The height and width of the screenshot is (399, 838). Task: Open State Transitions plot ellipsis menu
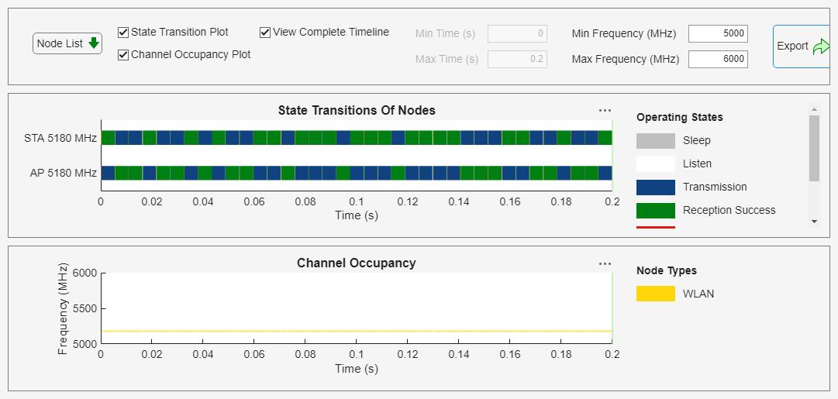(x=605, y=111)
